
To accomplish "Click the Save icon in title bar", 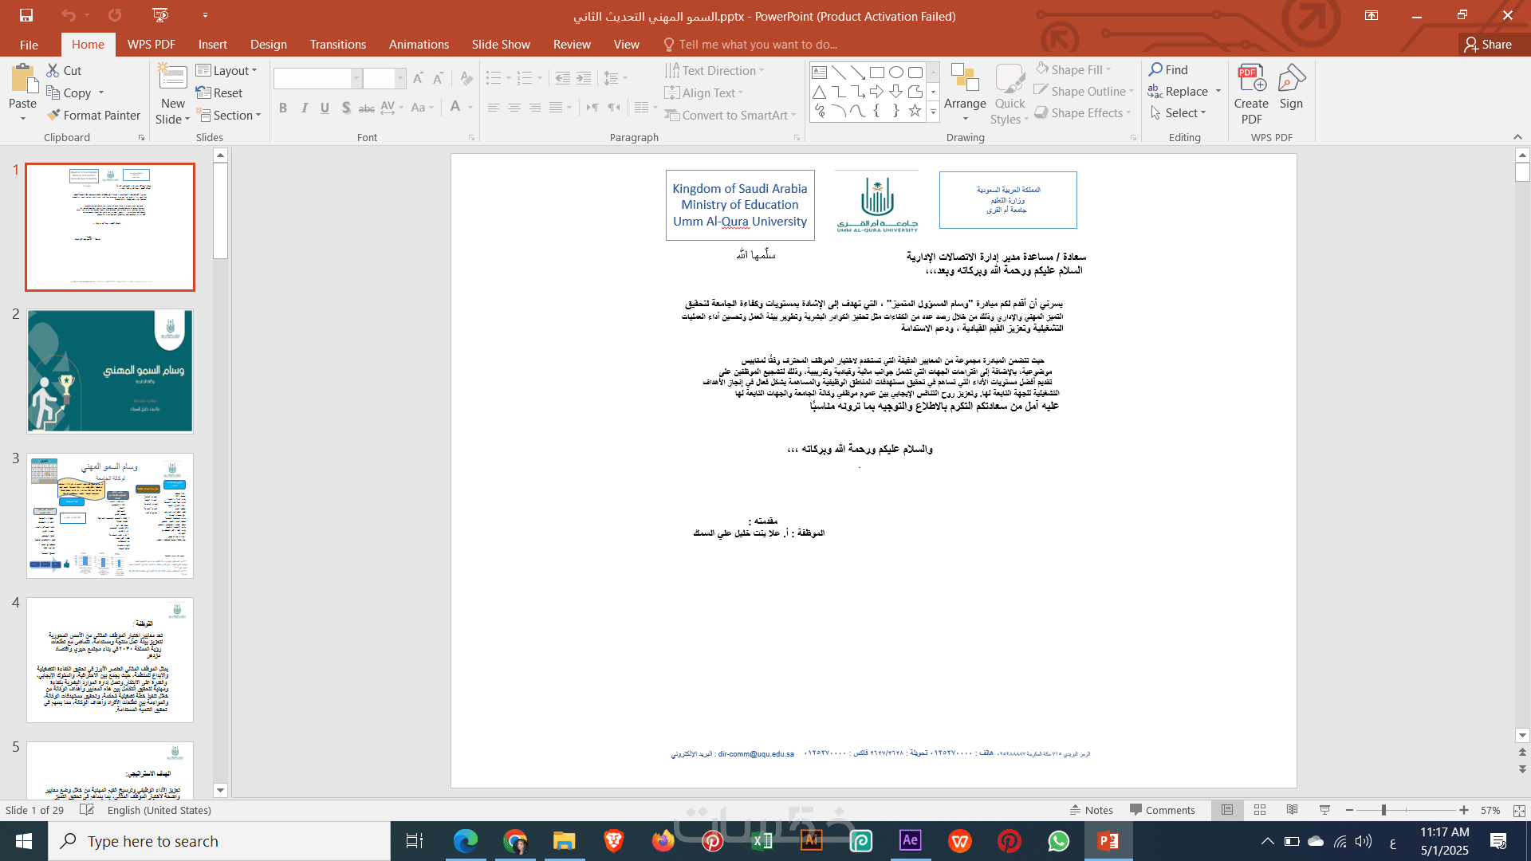I will point(26,15).
